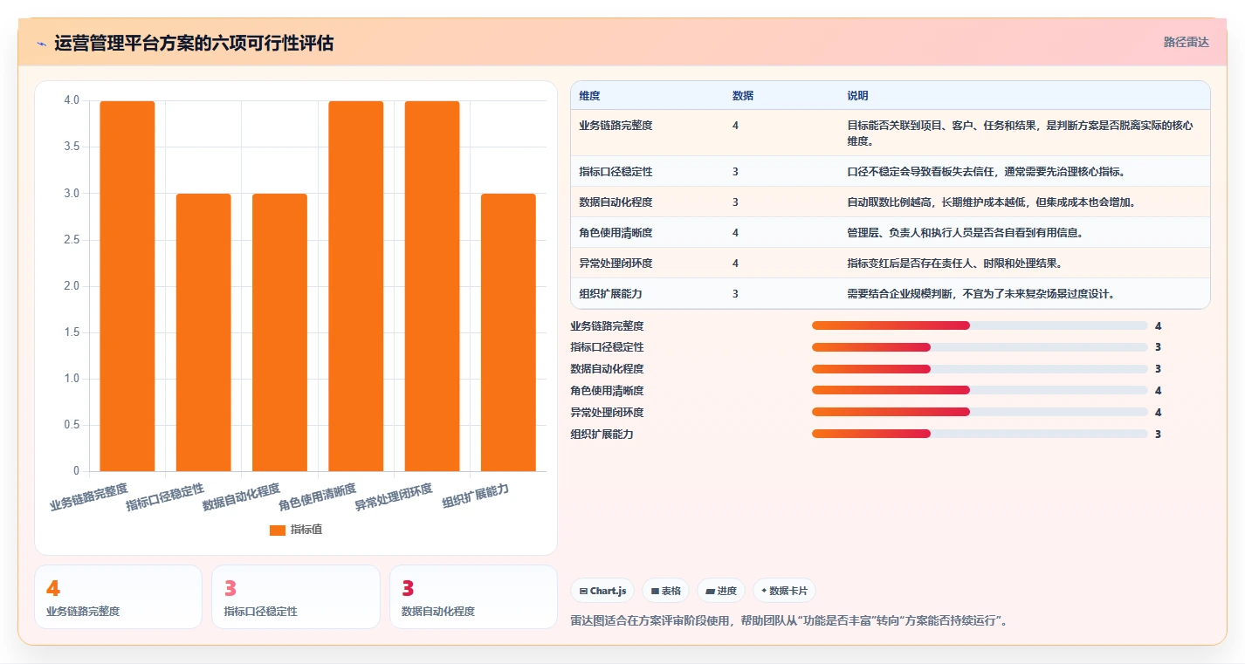The width and height of the screenshot is (1245, 664).
Task: Toggle the 指标值 legend label
Action: click(306, 530)
